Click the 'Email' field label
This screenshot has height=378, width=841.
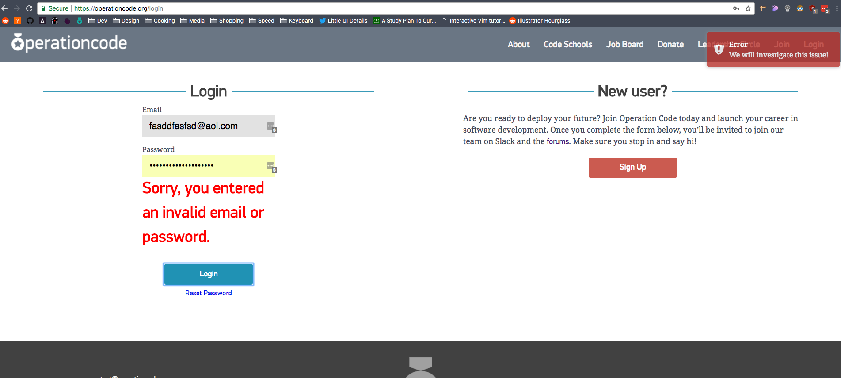[x=152, y=110]
